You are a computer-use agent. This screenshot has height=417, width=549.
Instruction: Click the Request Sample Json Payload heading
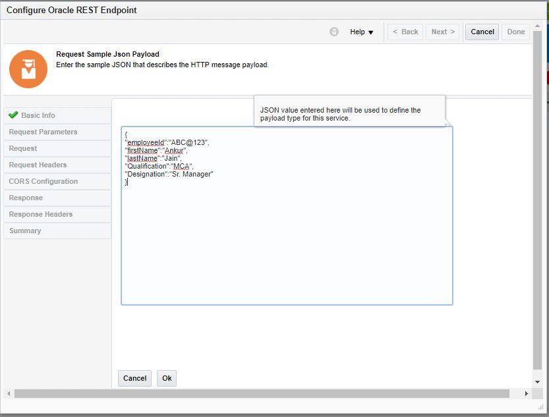coord(108,54)
